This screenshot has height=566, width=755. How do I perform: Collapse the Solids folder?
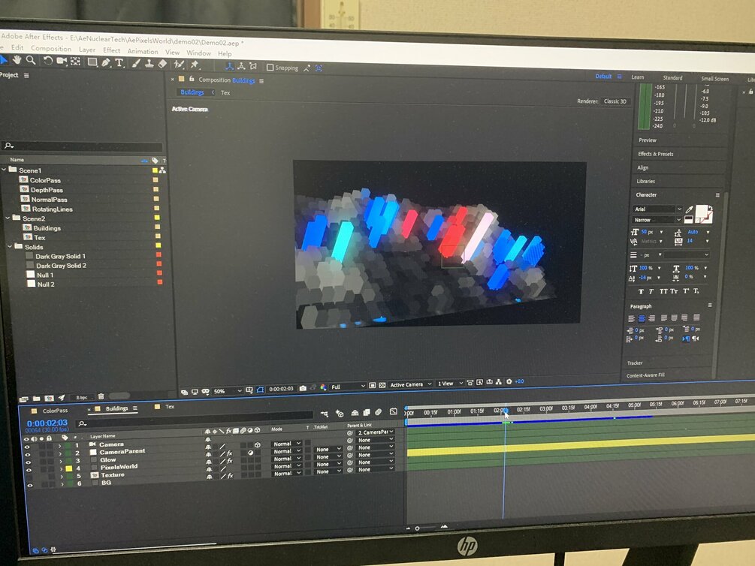(x=10, y=246)
